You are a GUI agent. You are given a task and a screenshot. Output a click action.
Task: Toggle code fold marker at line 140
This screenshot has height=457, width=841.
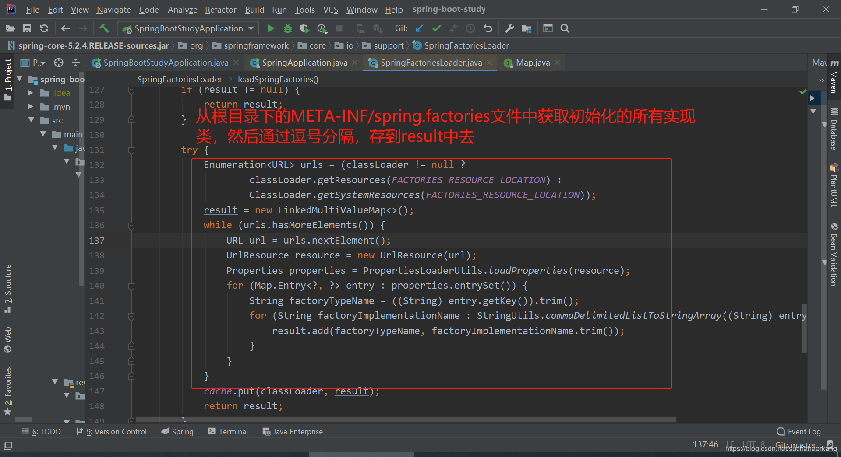131,286
